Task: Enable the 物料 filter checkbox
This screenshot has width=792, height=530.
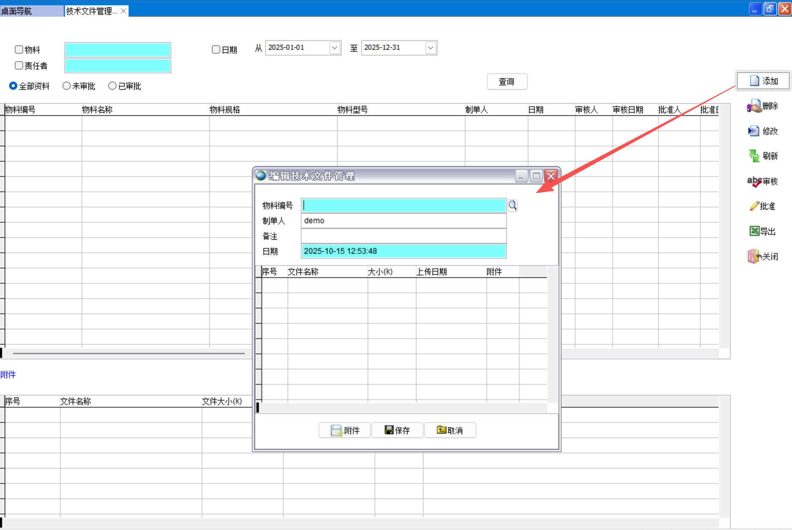Action: tap(19, 50)
